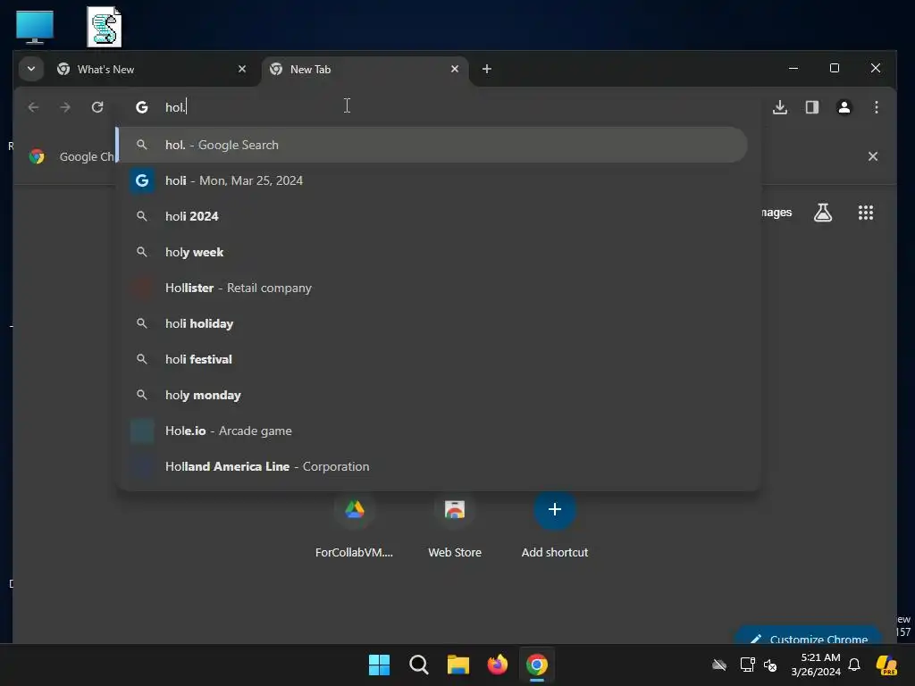Open the clock showing 5:21 AM

coord(816,665)
